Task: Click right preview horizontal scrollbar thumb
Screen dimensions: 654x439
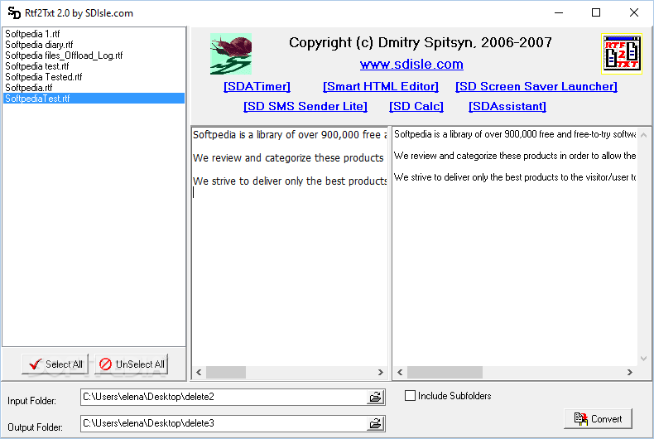Action: tap(445, 372)
